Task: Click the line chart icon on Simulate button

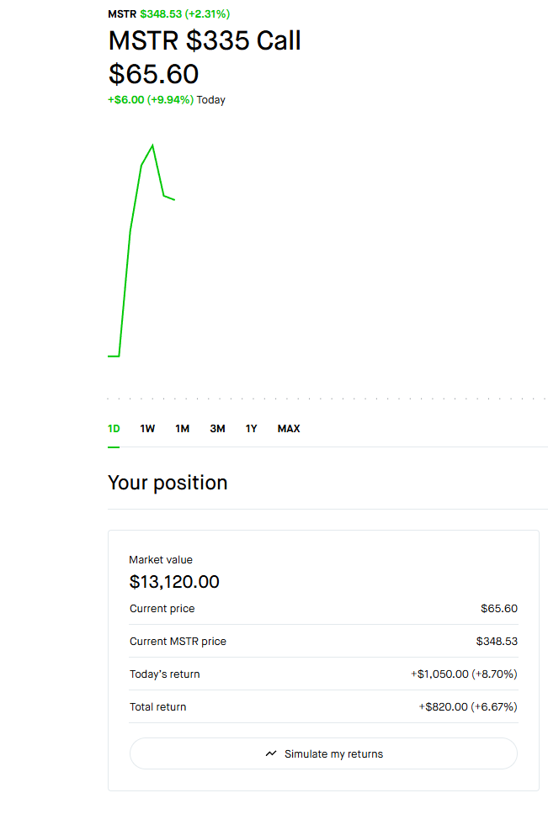Action: 269,753
